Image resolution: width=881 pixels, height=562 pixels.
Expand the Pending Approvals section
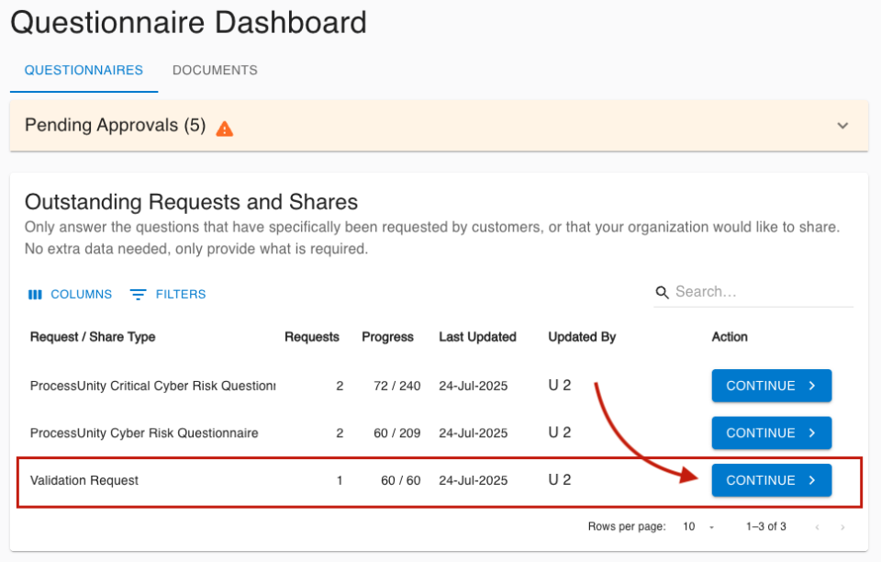coord(842,126)
